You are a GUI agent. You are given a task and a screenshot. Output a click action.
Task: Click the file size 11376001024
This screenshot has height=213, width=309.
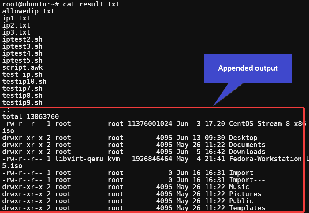point(150,124)
